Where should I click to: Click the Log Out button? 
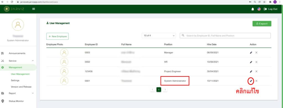pos(271,9)
